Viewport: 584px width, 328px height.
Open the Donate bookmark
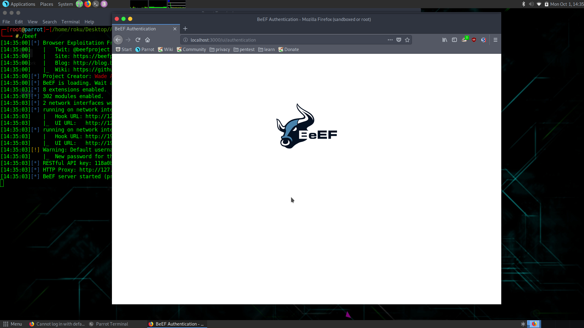click(289, 49)
